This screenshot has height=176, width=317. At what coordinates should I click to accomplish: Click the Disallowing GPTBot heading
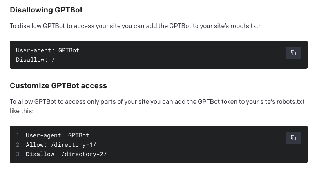(46, 10)
